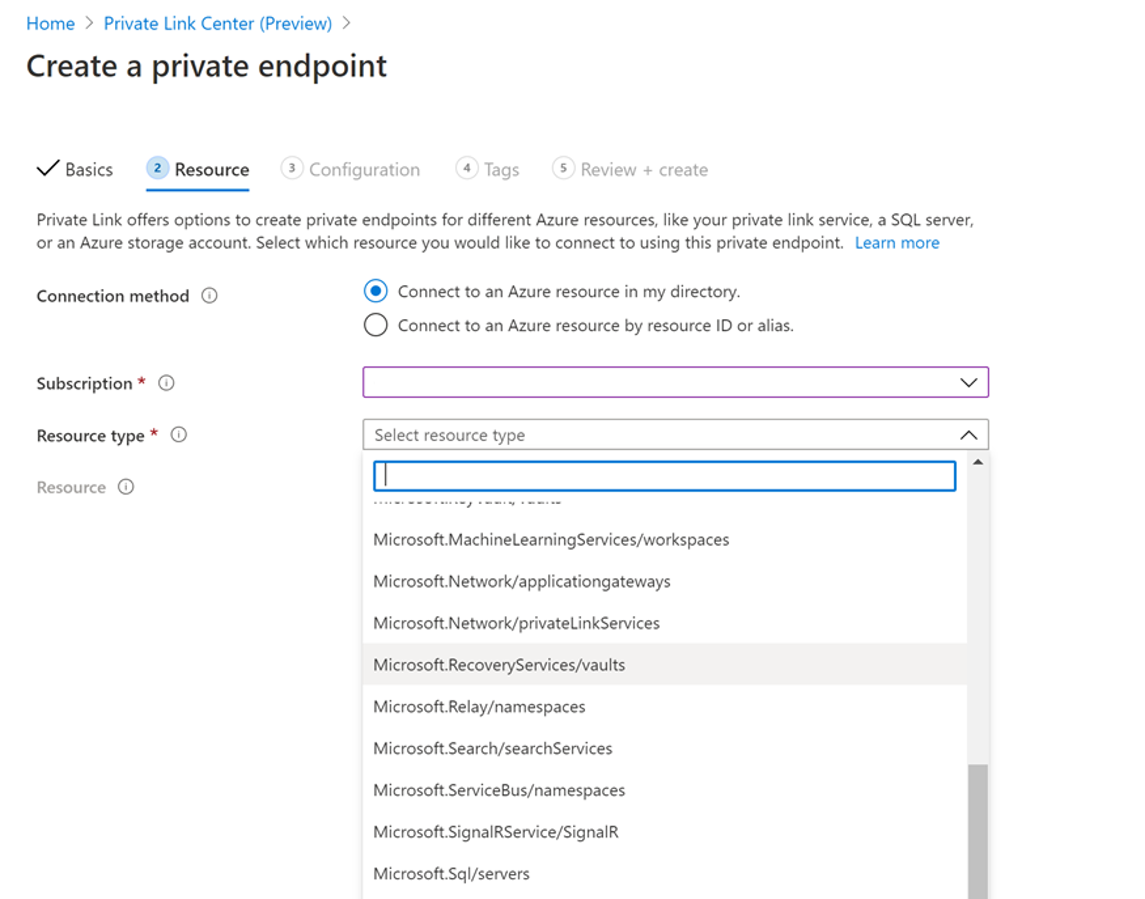Screen dimensions: 1145x899
Task: Click the Resource field info icon
Action: tap(126, 487)
